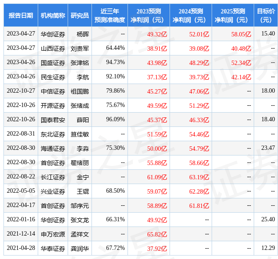The image size is (278, 259).
Task: Click 2023 forecast value 49.59亿
Action: click(x=157, y=106)
